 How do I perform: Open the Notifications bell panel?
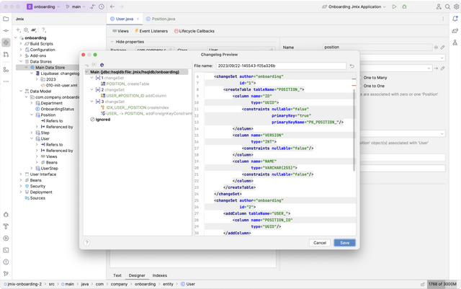coord(455,19)
